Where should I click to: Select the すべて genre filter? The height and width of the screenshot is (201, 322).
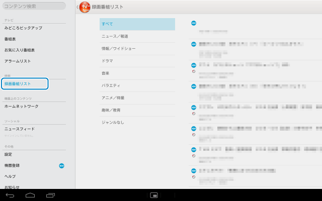(137, 24)
